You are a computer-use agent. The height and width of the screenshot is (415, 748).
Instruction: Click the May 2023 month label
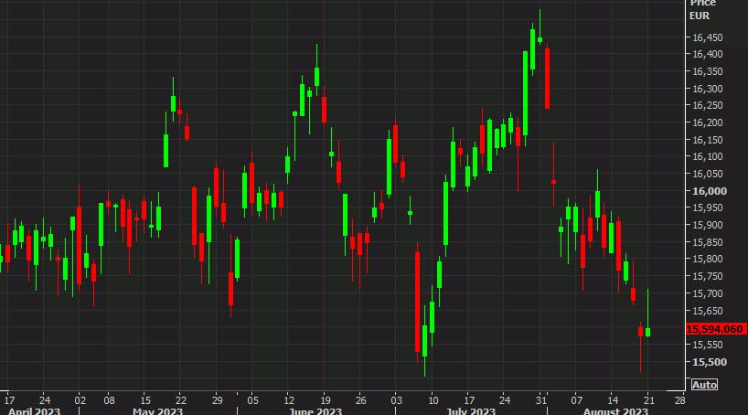157,410
